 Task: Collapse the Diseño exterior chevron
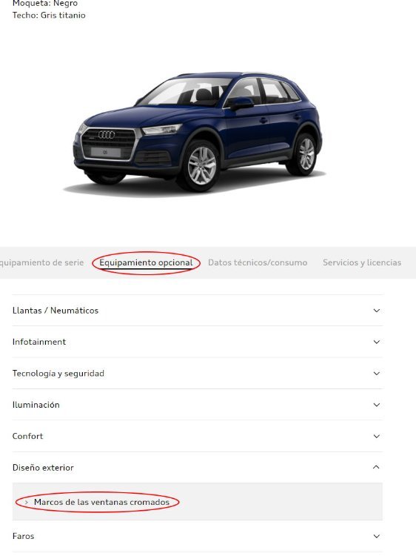(x=376, y=467)
